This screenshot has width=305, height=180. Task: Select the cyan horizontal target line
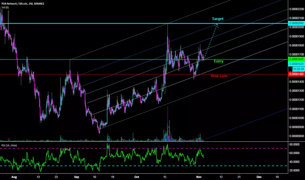(x=144, y=24)
